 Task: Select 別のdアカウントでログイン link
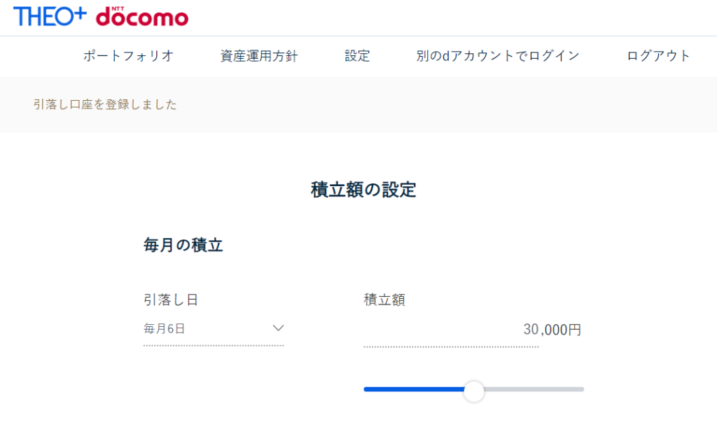pyautogui.click(x=498, y=56)
